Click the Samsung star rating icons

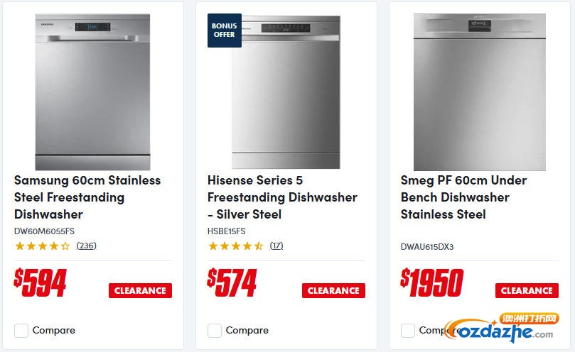pyautogui.click(x=42, y=246)
